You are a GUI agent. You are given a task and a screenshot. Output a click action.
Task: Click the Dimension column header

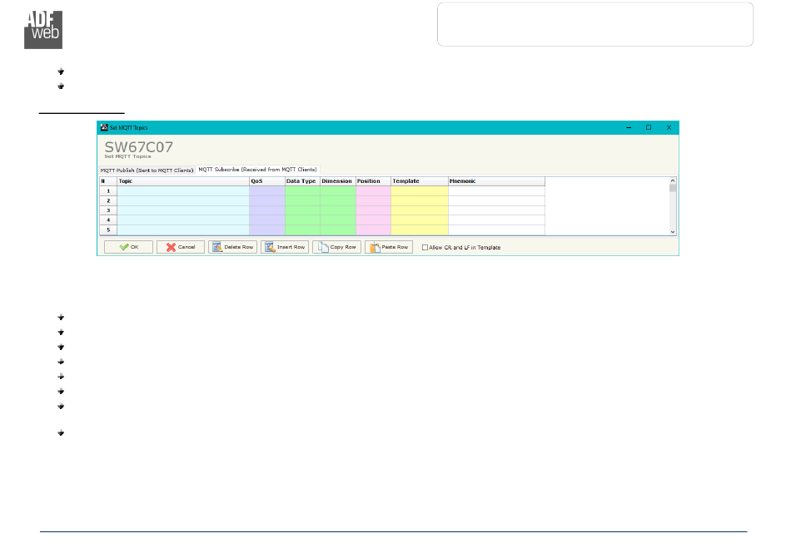337,180
